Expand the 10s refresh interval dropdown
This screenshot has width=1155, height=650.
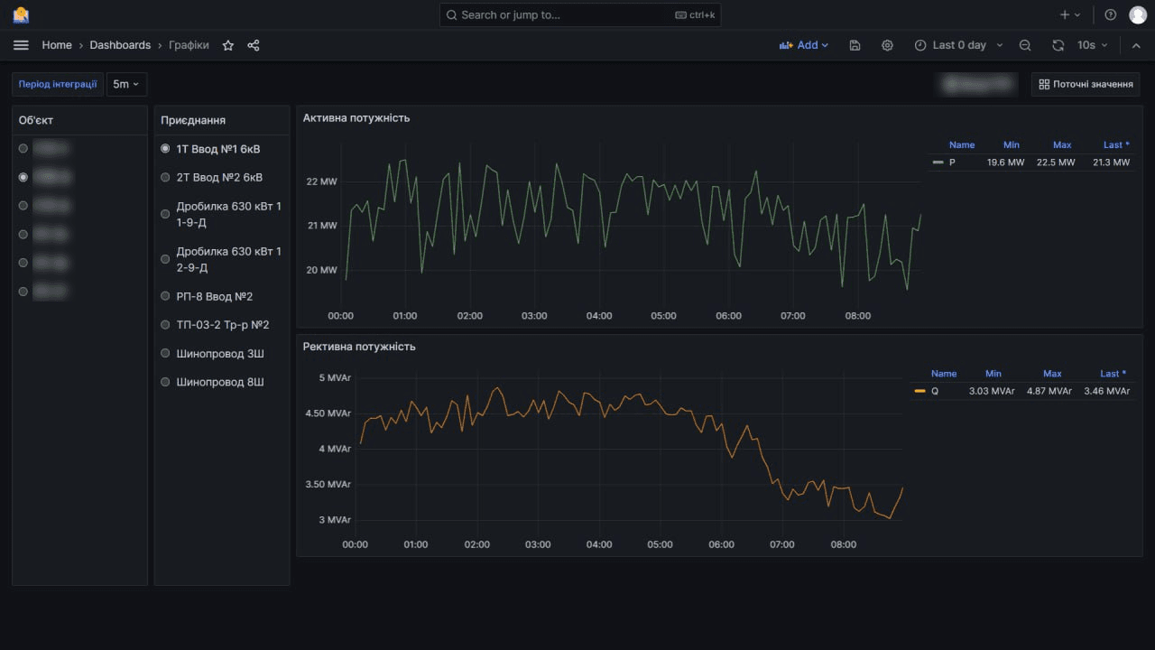(1093, 45)
